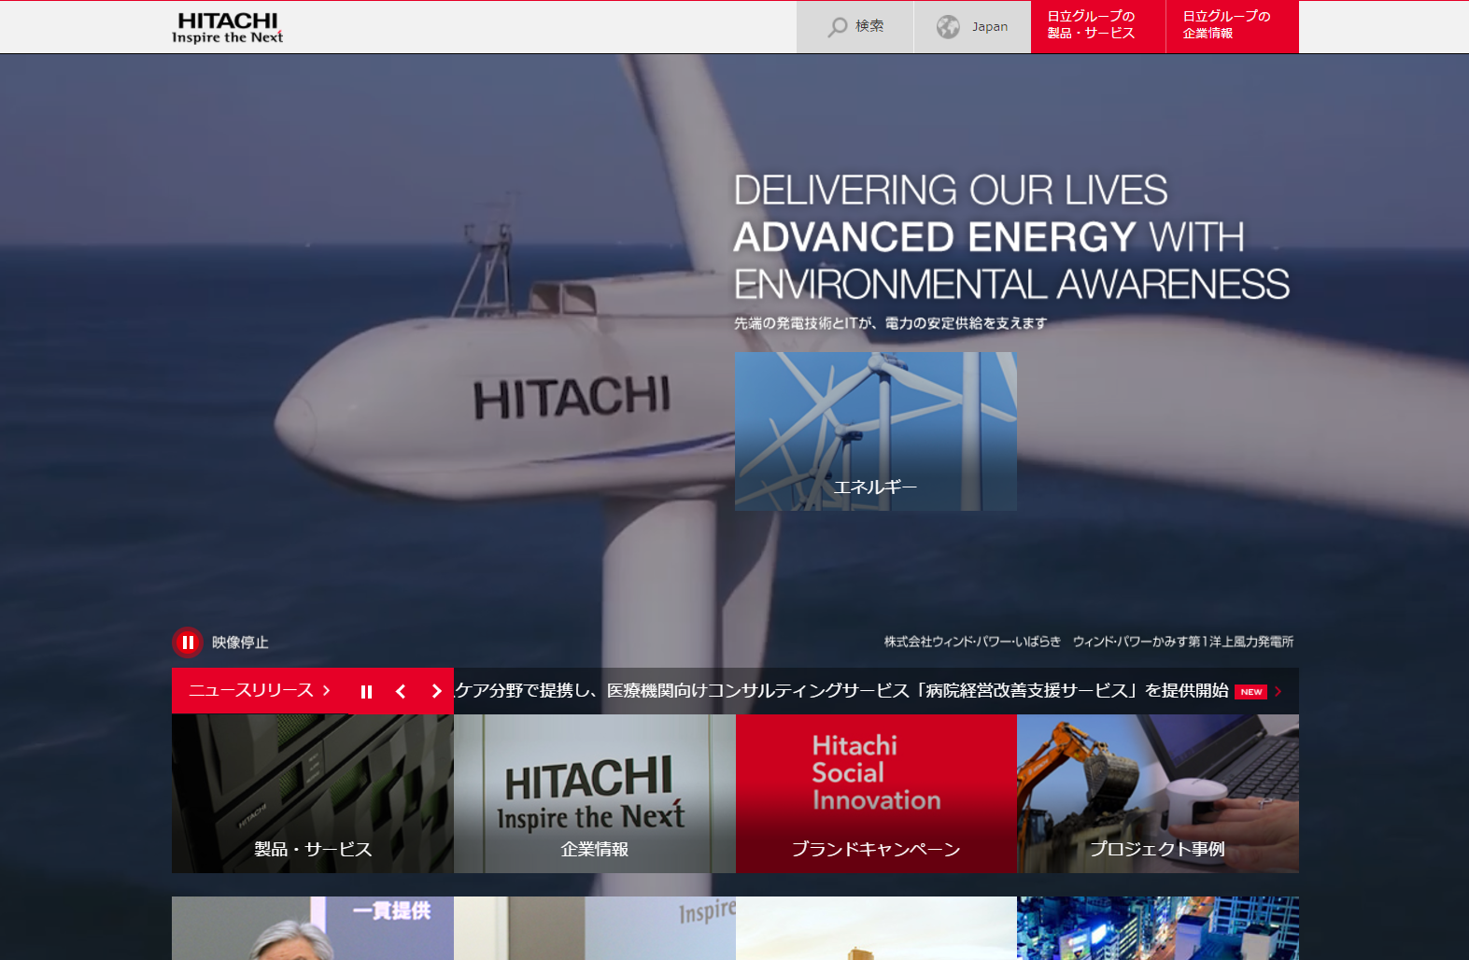Select the Japan region selector

972,27
